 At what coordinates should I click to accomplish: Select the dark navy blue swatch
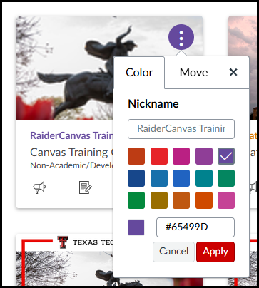136,178
